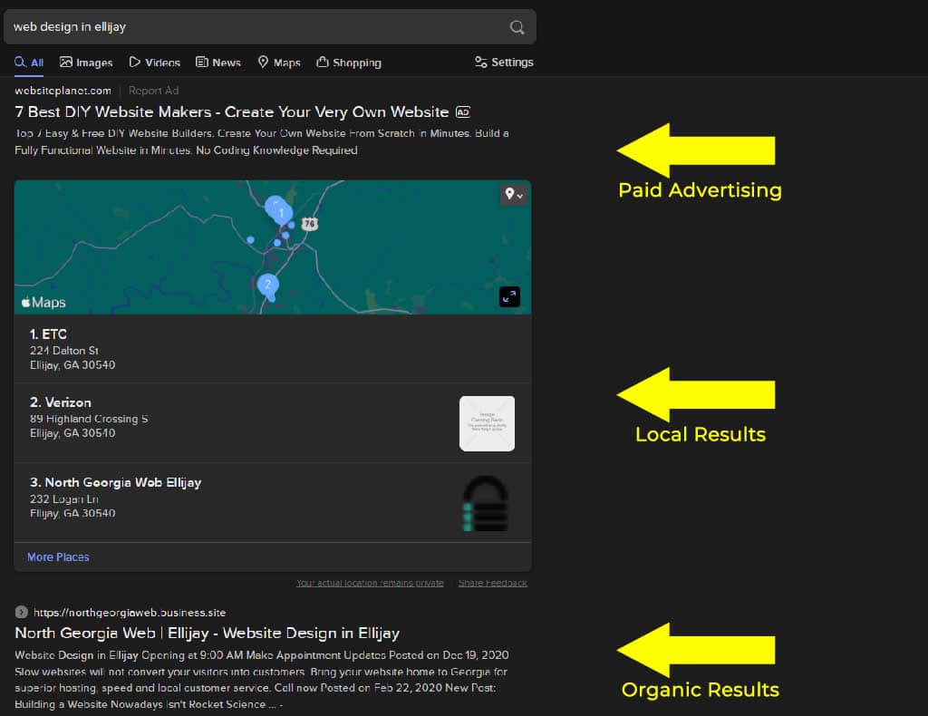Click the ad description starting 'Top 7 Easy & Free'
928x716 pixels.
pos(262,141)
